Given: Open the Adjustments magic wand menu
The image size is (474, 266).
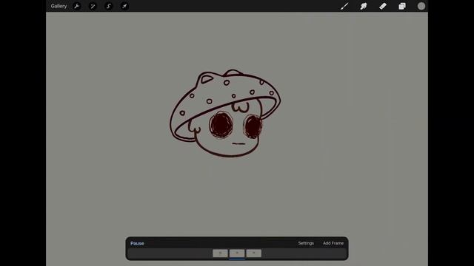Looking at the screenshot, I should coord(93,6).
